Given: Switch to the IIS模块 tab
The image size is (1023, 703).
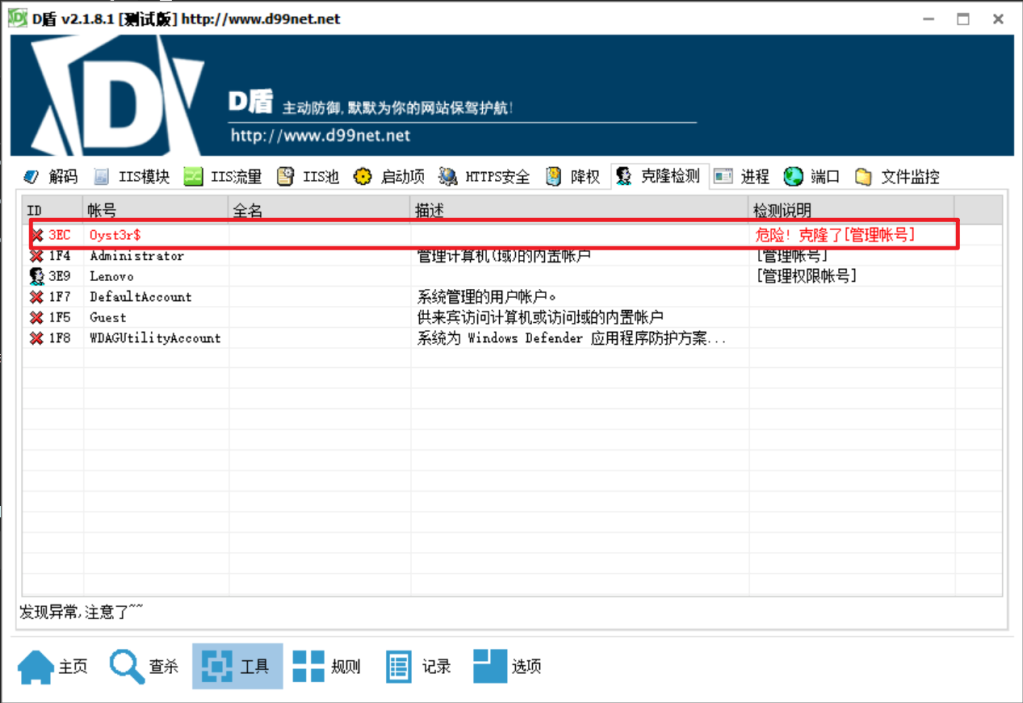Looking at the screenshot, I should click(131, 177).
